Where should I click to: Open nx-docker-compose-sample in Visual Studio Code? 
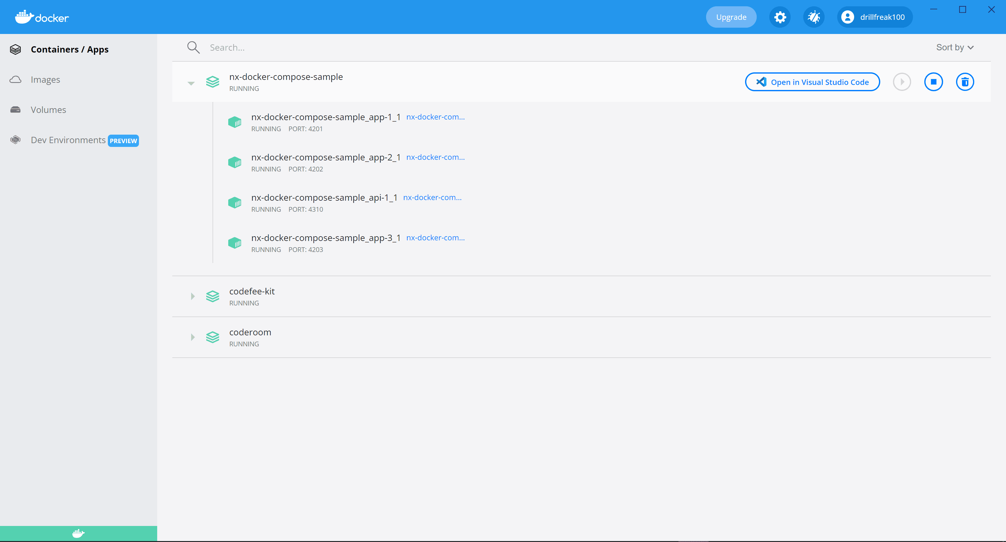pyautogui.click(x=812, y=82)
